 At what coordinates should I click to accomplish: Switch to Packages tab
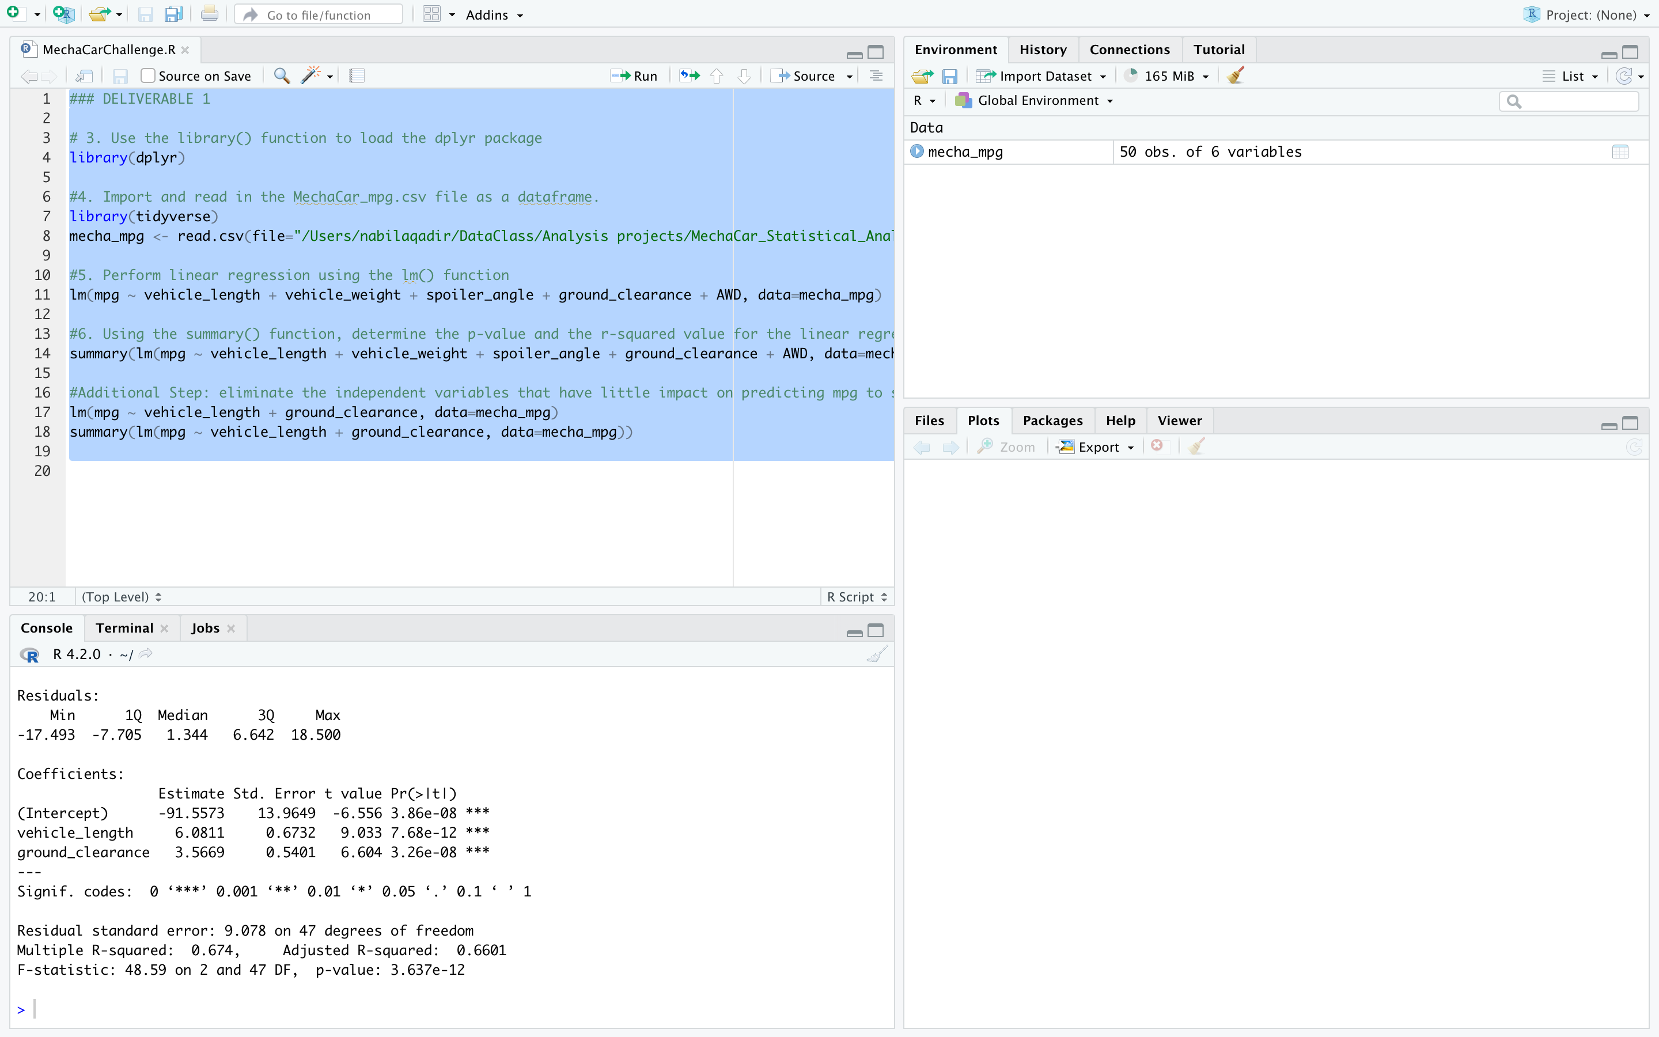pyautogui.click(x=1052, y=421)
